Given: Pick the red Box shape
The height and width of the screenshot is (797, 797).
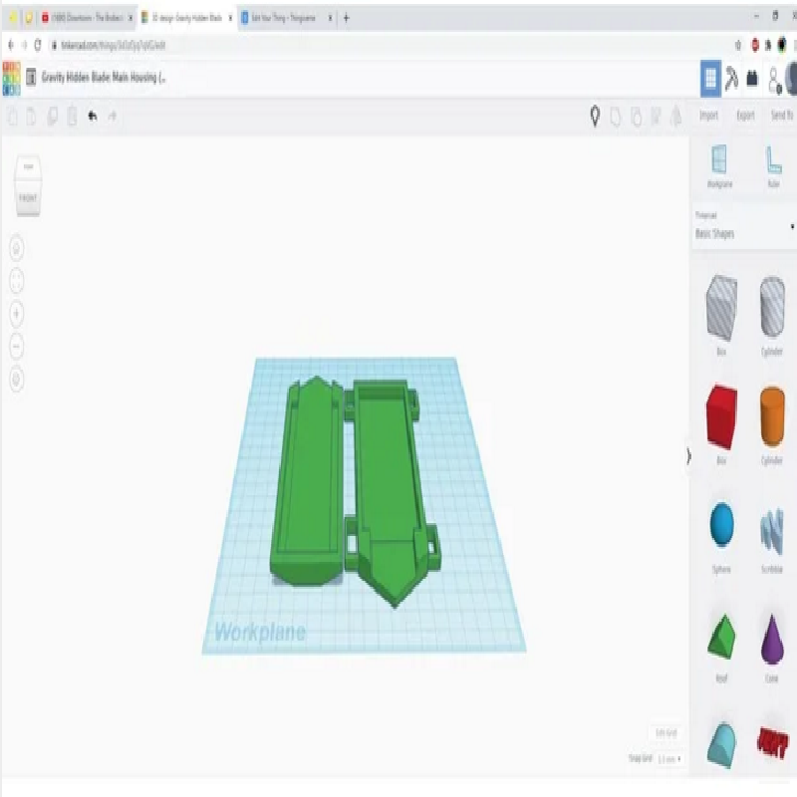Looking at the screenshot, I should (x=721, y=417).
